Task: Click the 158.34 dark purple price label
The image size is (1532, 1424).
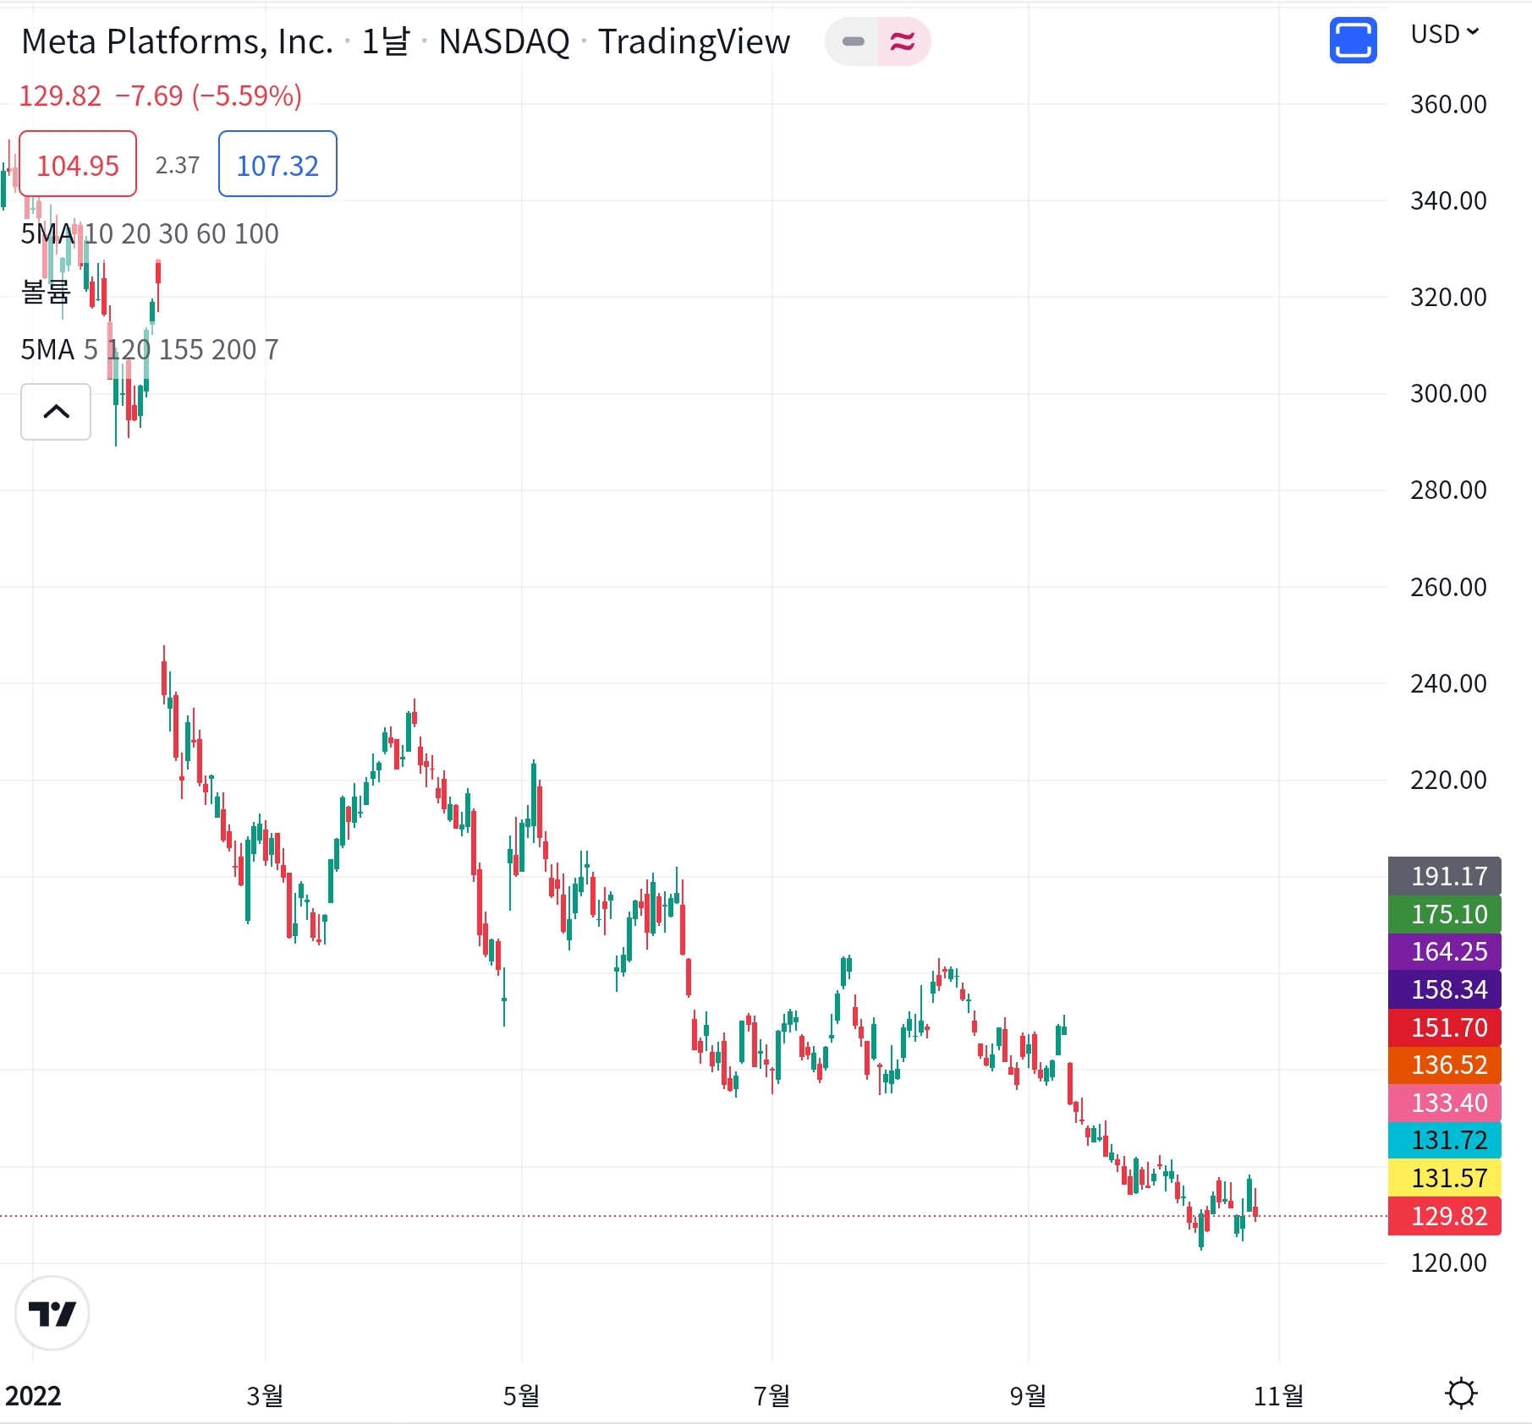Action: click(1445, 989)
